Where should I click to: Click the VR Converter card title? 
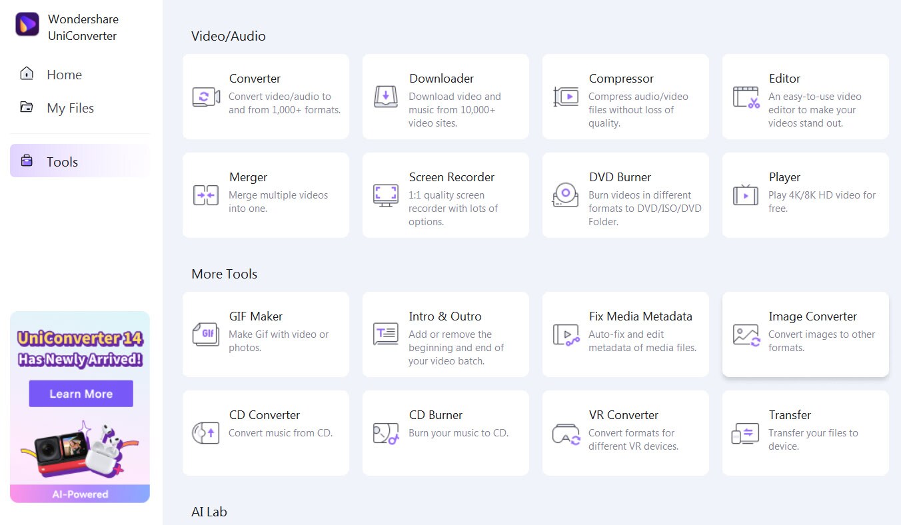[624, 415]
